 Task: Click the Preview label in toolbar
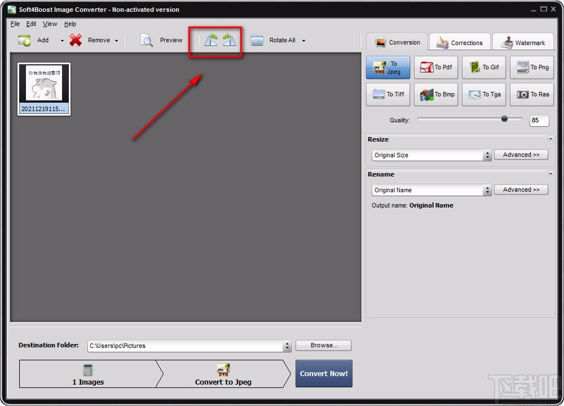click(171, 40)
